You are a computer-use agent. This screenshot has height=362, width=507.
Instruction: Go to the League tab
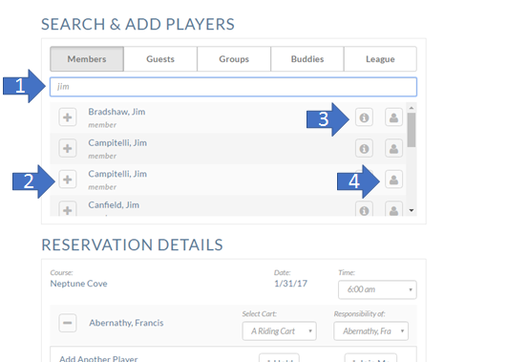coord(380,59)
